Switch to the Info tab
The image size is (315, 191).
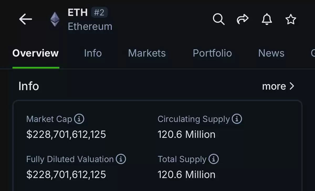click(93, 53)
